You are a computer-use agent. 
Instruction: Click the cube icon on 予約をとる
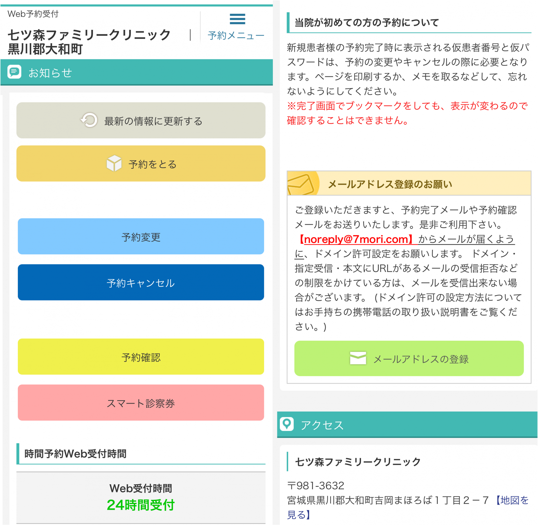click(x=114, y=163)
